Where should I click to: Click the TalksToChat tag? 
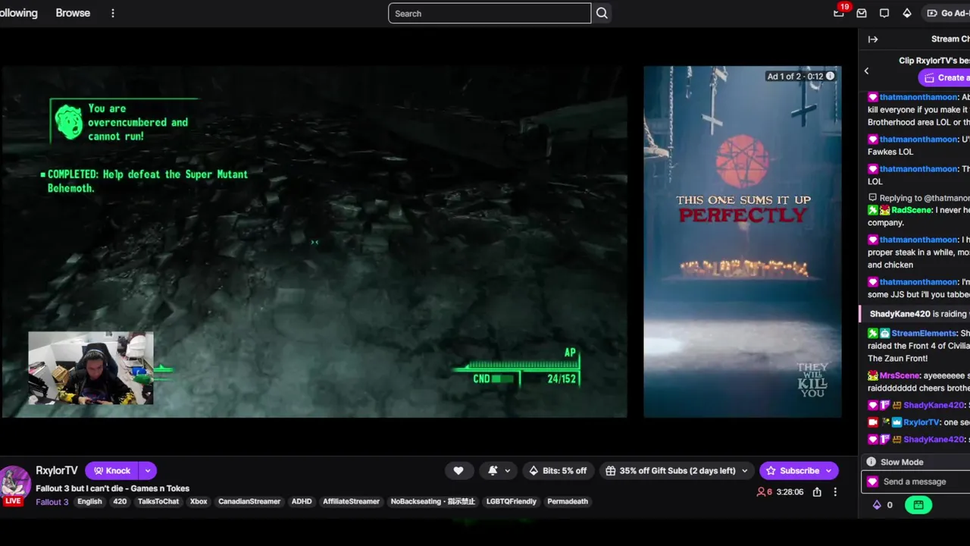click(158, 501)
